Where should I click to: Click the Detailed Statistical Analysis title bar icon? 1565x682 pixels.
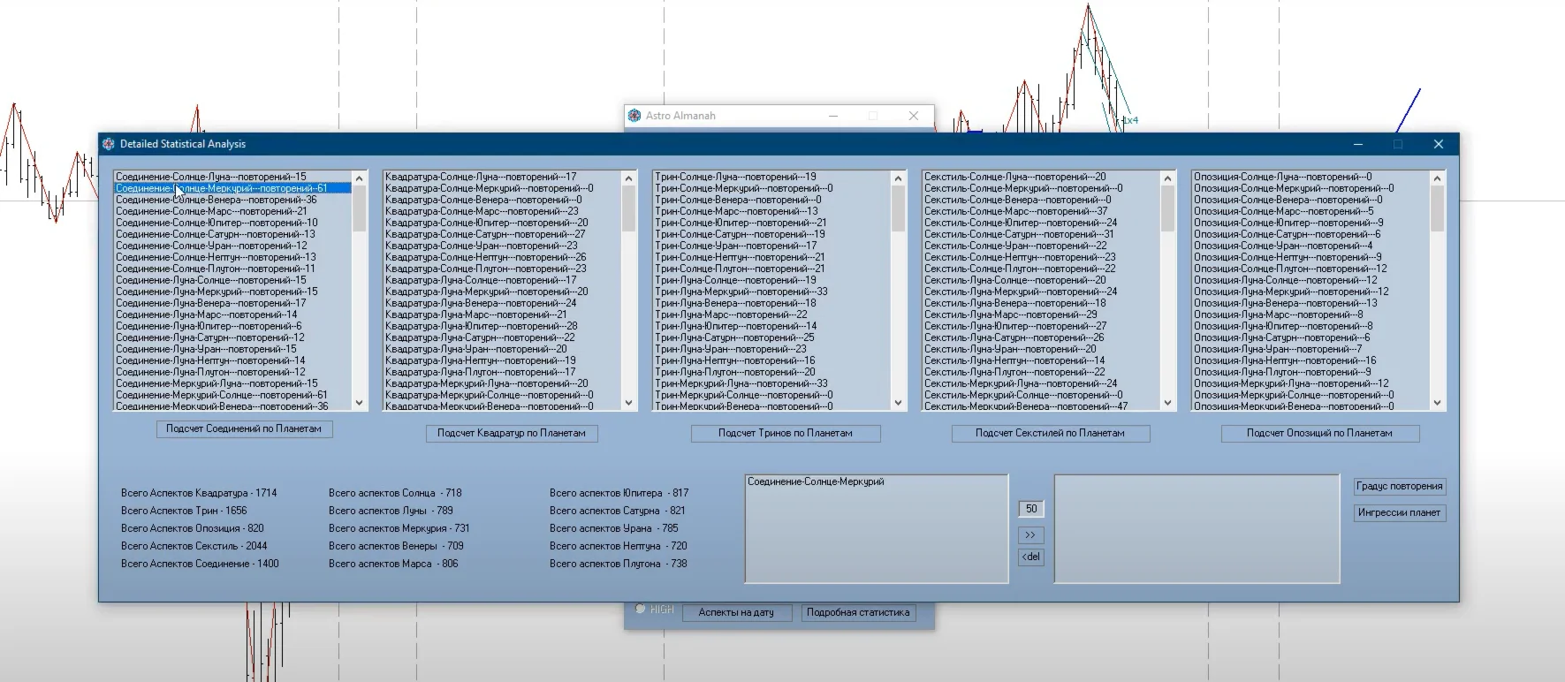109,144
